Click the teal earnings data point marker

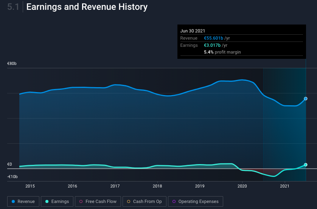point(306,164)
